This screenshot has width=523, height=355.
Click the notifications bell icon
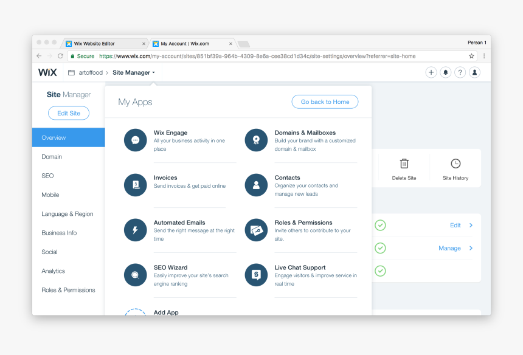[x=446, y=72]
